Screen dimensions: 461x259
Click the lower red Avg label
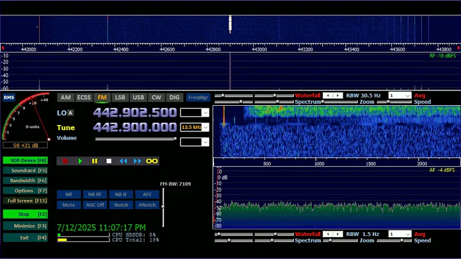pyautogui.click(x=419, y=234)
